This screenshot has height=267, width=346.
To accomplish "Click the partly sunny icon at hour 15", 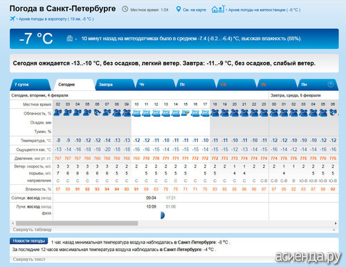I will 185,113.
